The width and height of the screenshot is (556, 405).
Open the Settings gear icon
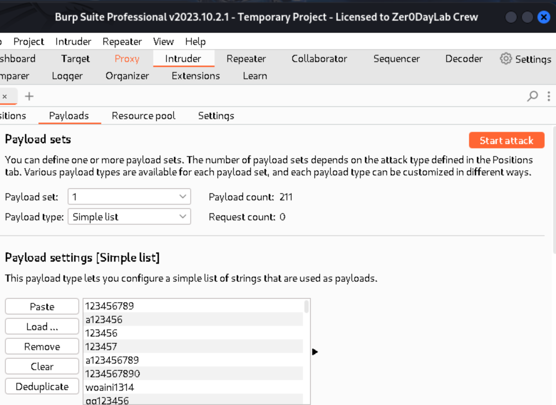click(505, 58)
